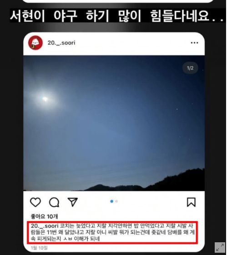Click the bright moon in the photo
This screenshot has height=255, width=227.
pos(45,99)
